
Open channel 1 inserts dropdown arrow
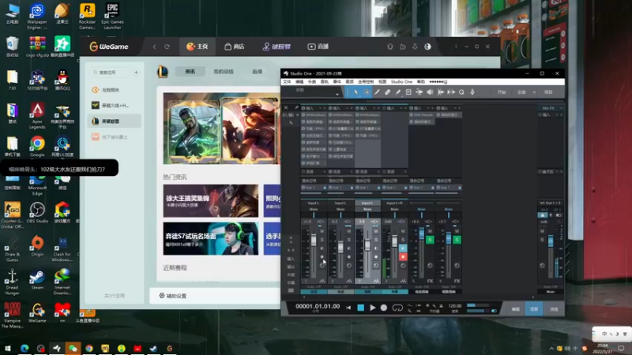[320, 108]
